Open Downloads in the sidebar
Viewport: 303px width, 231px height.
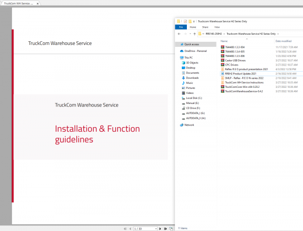pyautogui.click(x=190, y=78)
